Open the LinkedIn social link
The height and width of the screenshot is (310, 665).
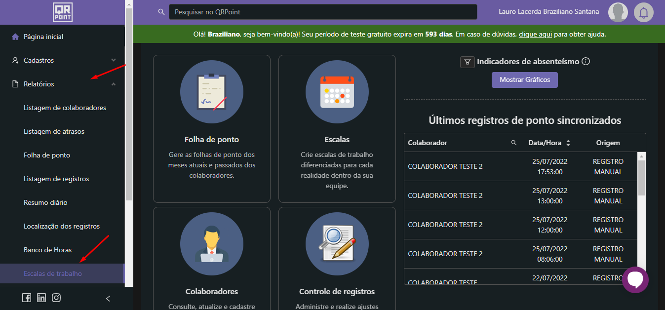tap(41, 298)
